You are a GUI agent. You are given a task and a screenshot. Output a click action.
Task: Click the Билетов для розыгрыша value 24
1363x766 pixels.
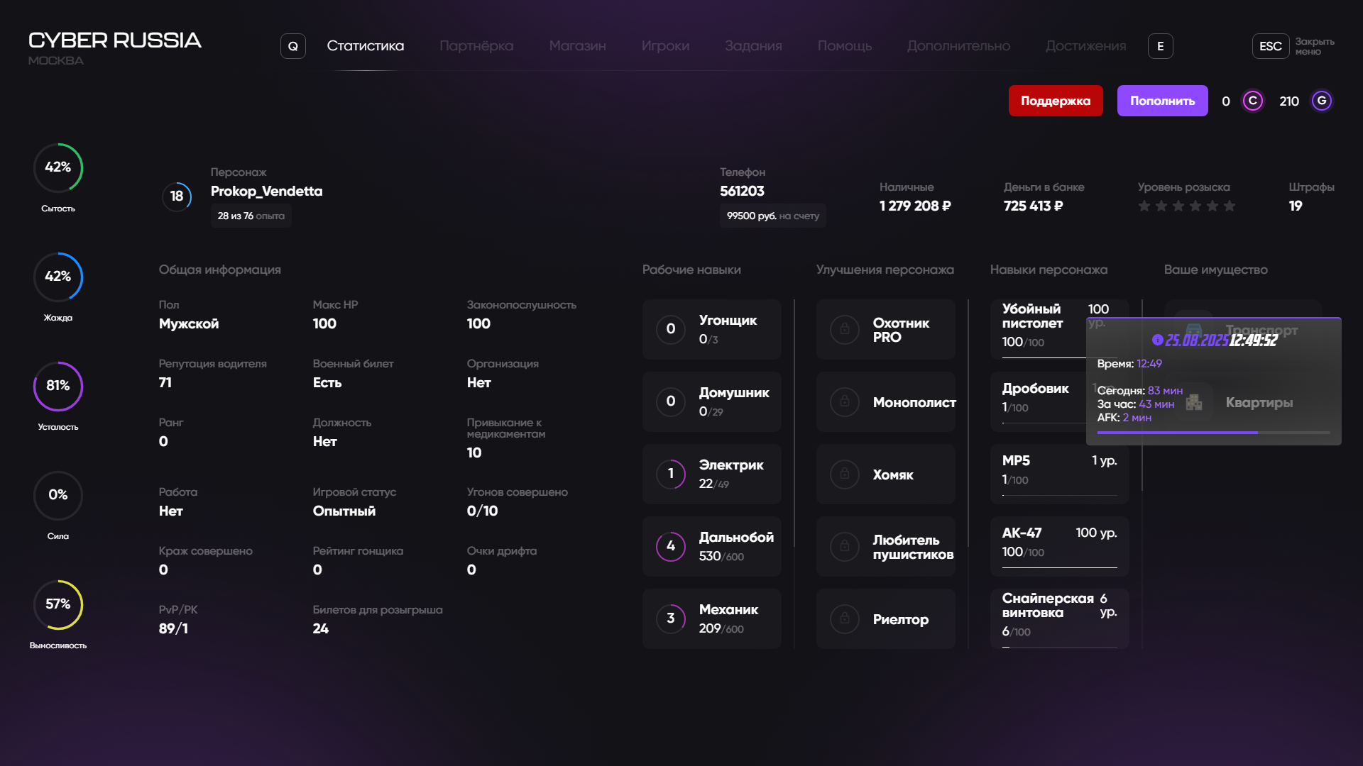[x=321, y=629]
